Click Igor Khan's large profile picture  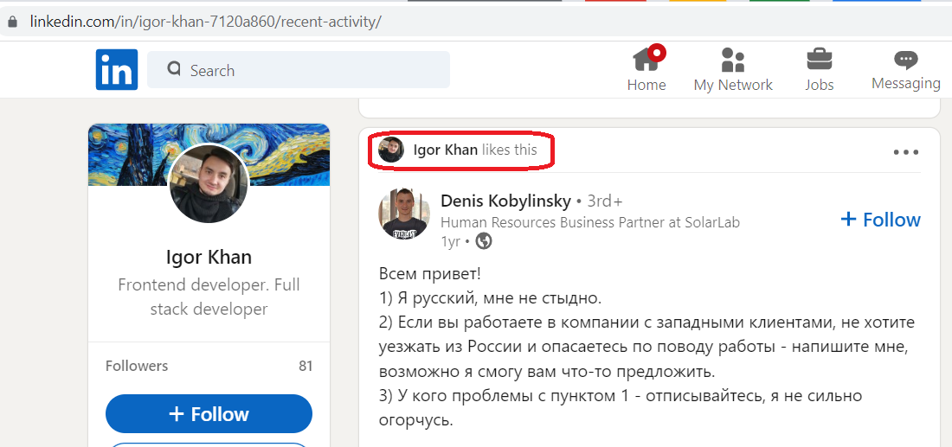209,184
